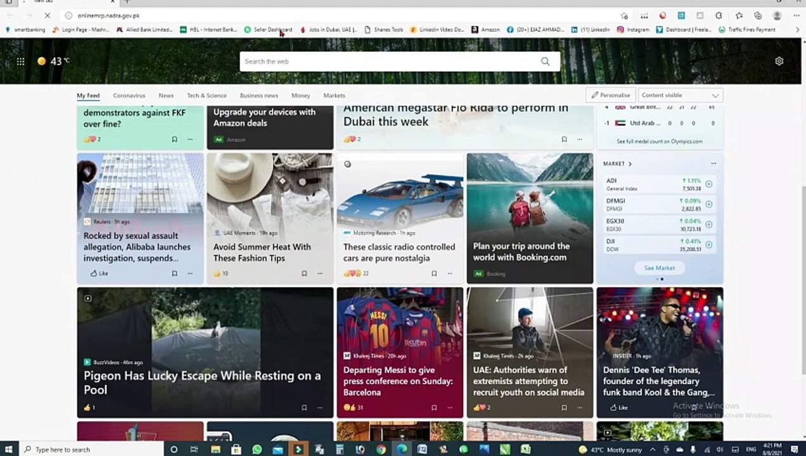Like the Alibaba allegation article

click(99, 274)
